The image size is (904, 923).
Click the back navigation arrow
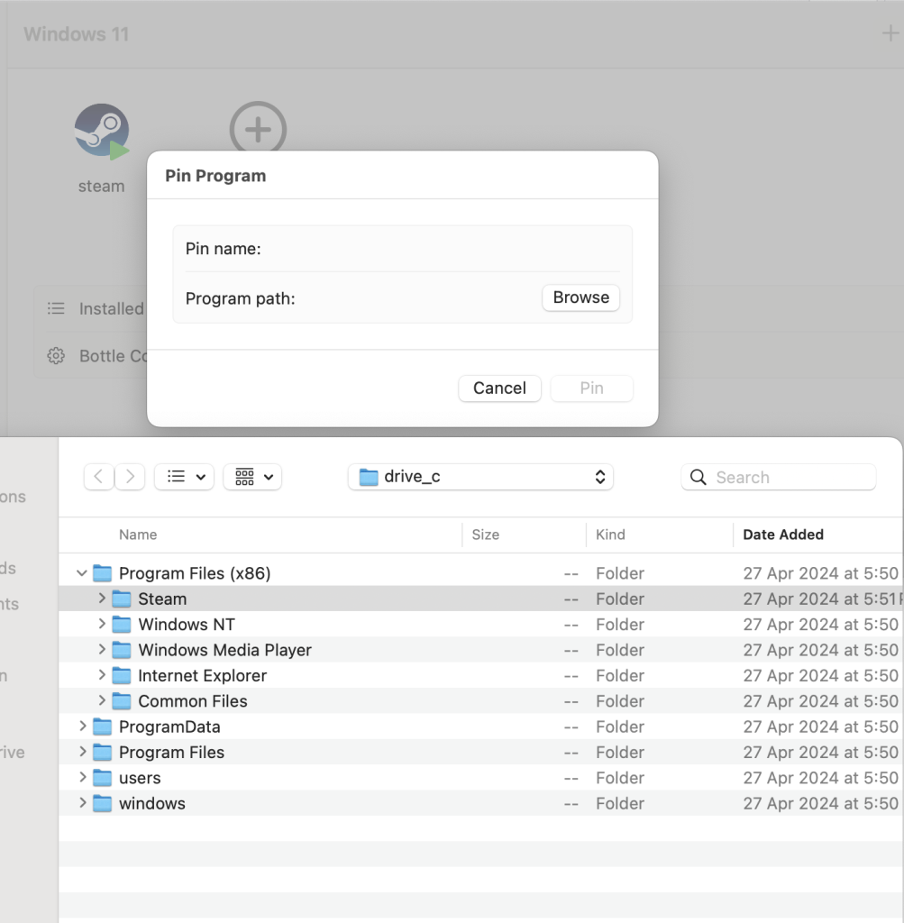click(x=99, y=477)
